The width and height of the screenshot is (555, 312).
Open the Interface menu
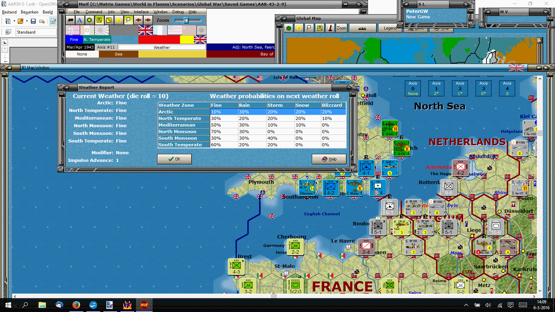click(141, 12)
